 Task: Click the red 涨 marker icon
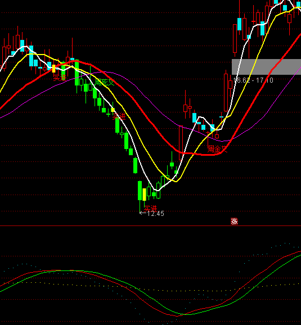[234, 222]
